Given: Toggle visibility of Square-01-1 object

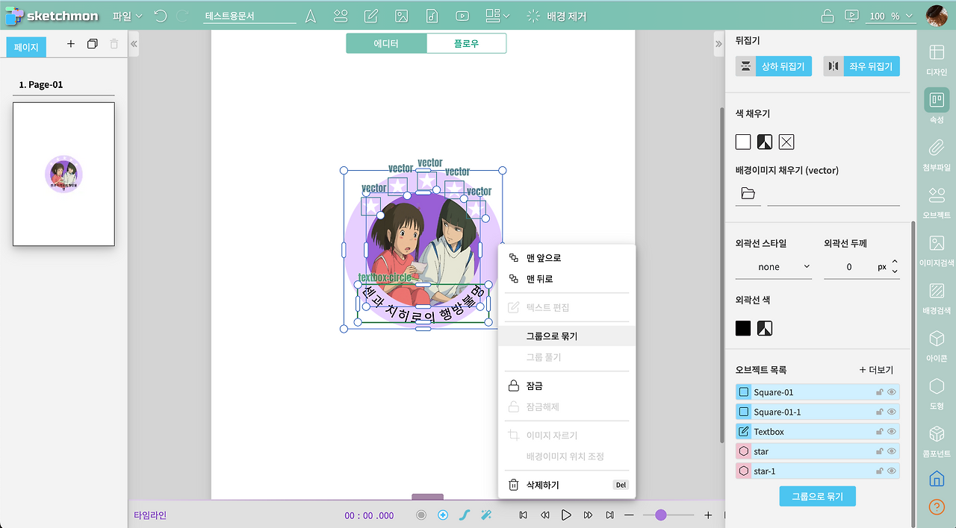Looking at the screenshot, I should point(891,412).
